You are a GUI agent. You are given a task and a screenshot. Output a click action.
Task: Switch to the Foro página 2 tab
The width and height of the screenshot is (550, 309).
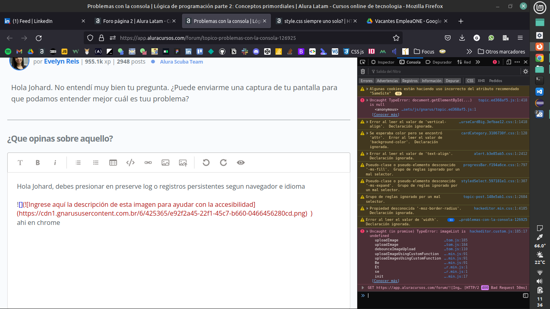coord(135,21)
